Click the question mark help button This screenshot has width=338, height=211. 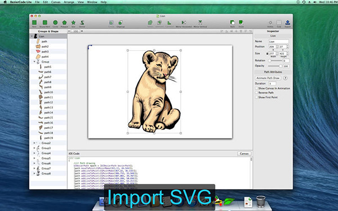pyautogui.click(x=285, y=78)
